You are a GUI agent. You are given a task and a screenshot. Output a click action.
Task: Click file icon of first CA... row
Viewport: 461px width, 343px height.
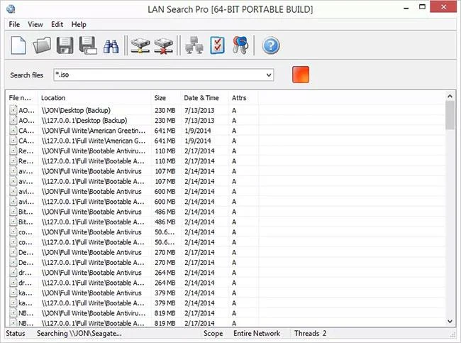pos(13,130)
